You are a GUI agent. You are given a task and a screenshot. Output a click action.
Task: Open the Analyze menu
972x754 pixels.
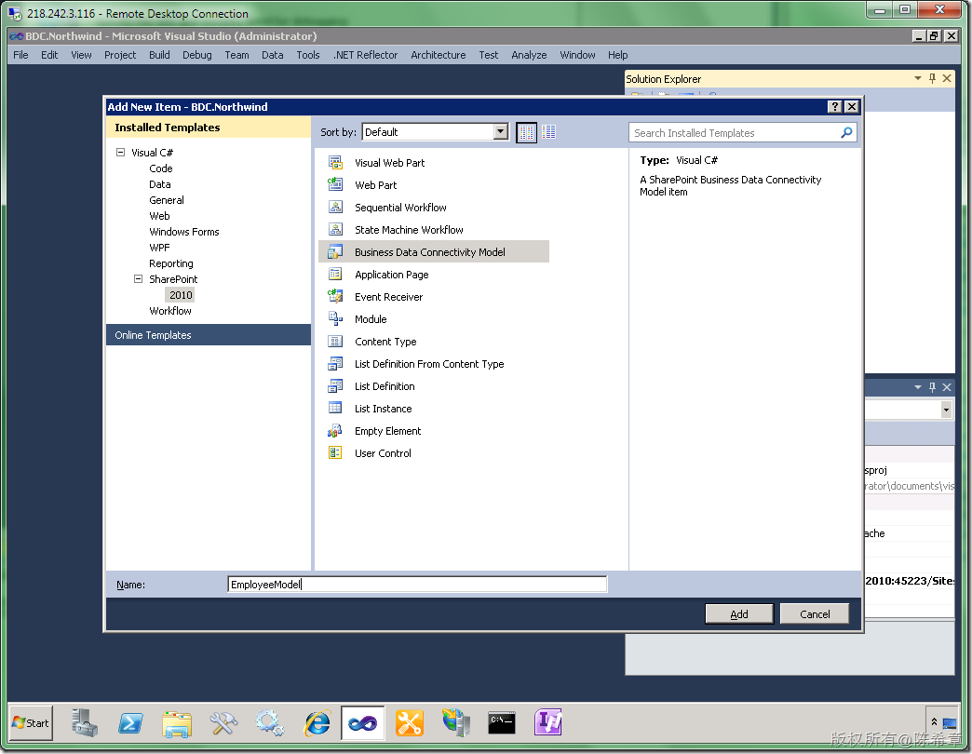(x=529, y=55)
